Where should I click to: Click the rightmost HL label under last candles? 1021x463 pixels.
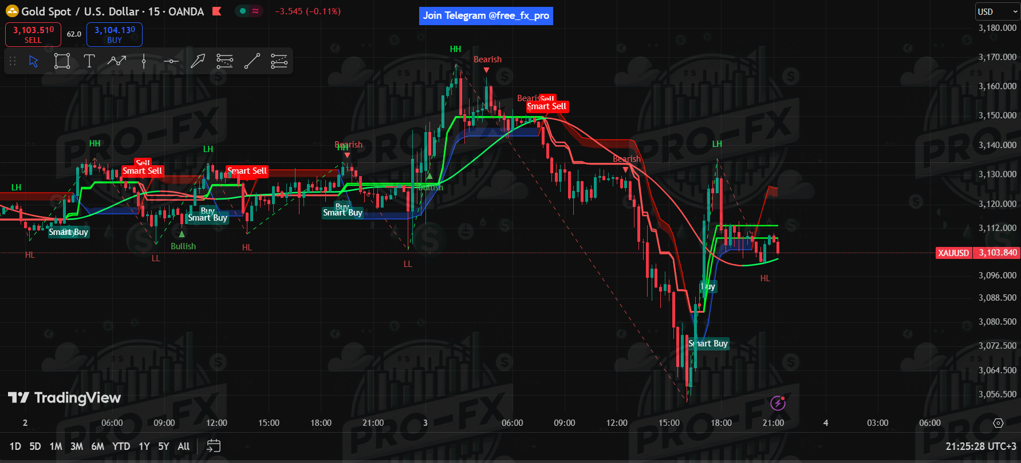pos(765,278)
